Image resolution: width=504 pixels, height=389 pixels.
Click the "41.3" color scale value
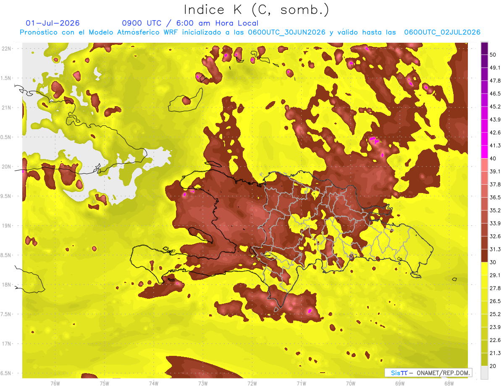coord(495,146)
